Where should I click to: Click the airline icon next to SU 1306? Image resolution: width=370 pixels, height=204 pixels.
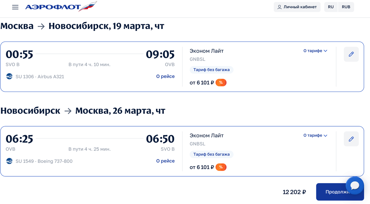point(10,76)
